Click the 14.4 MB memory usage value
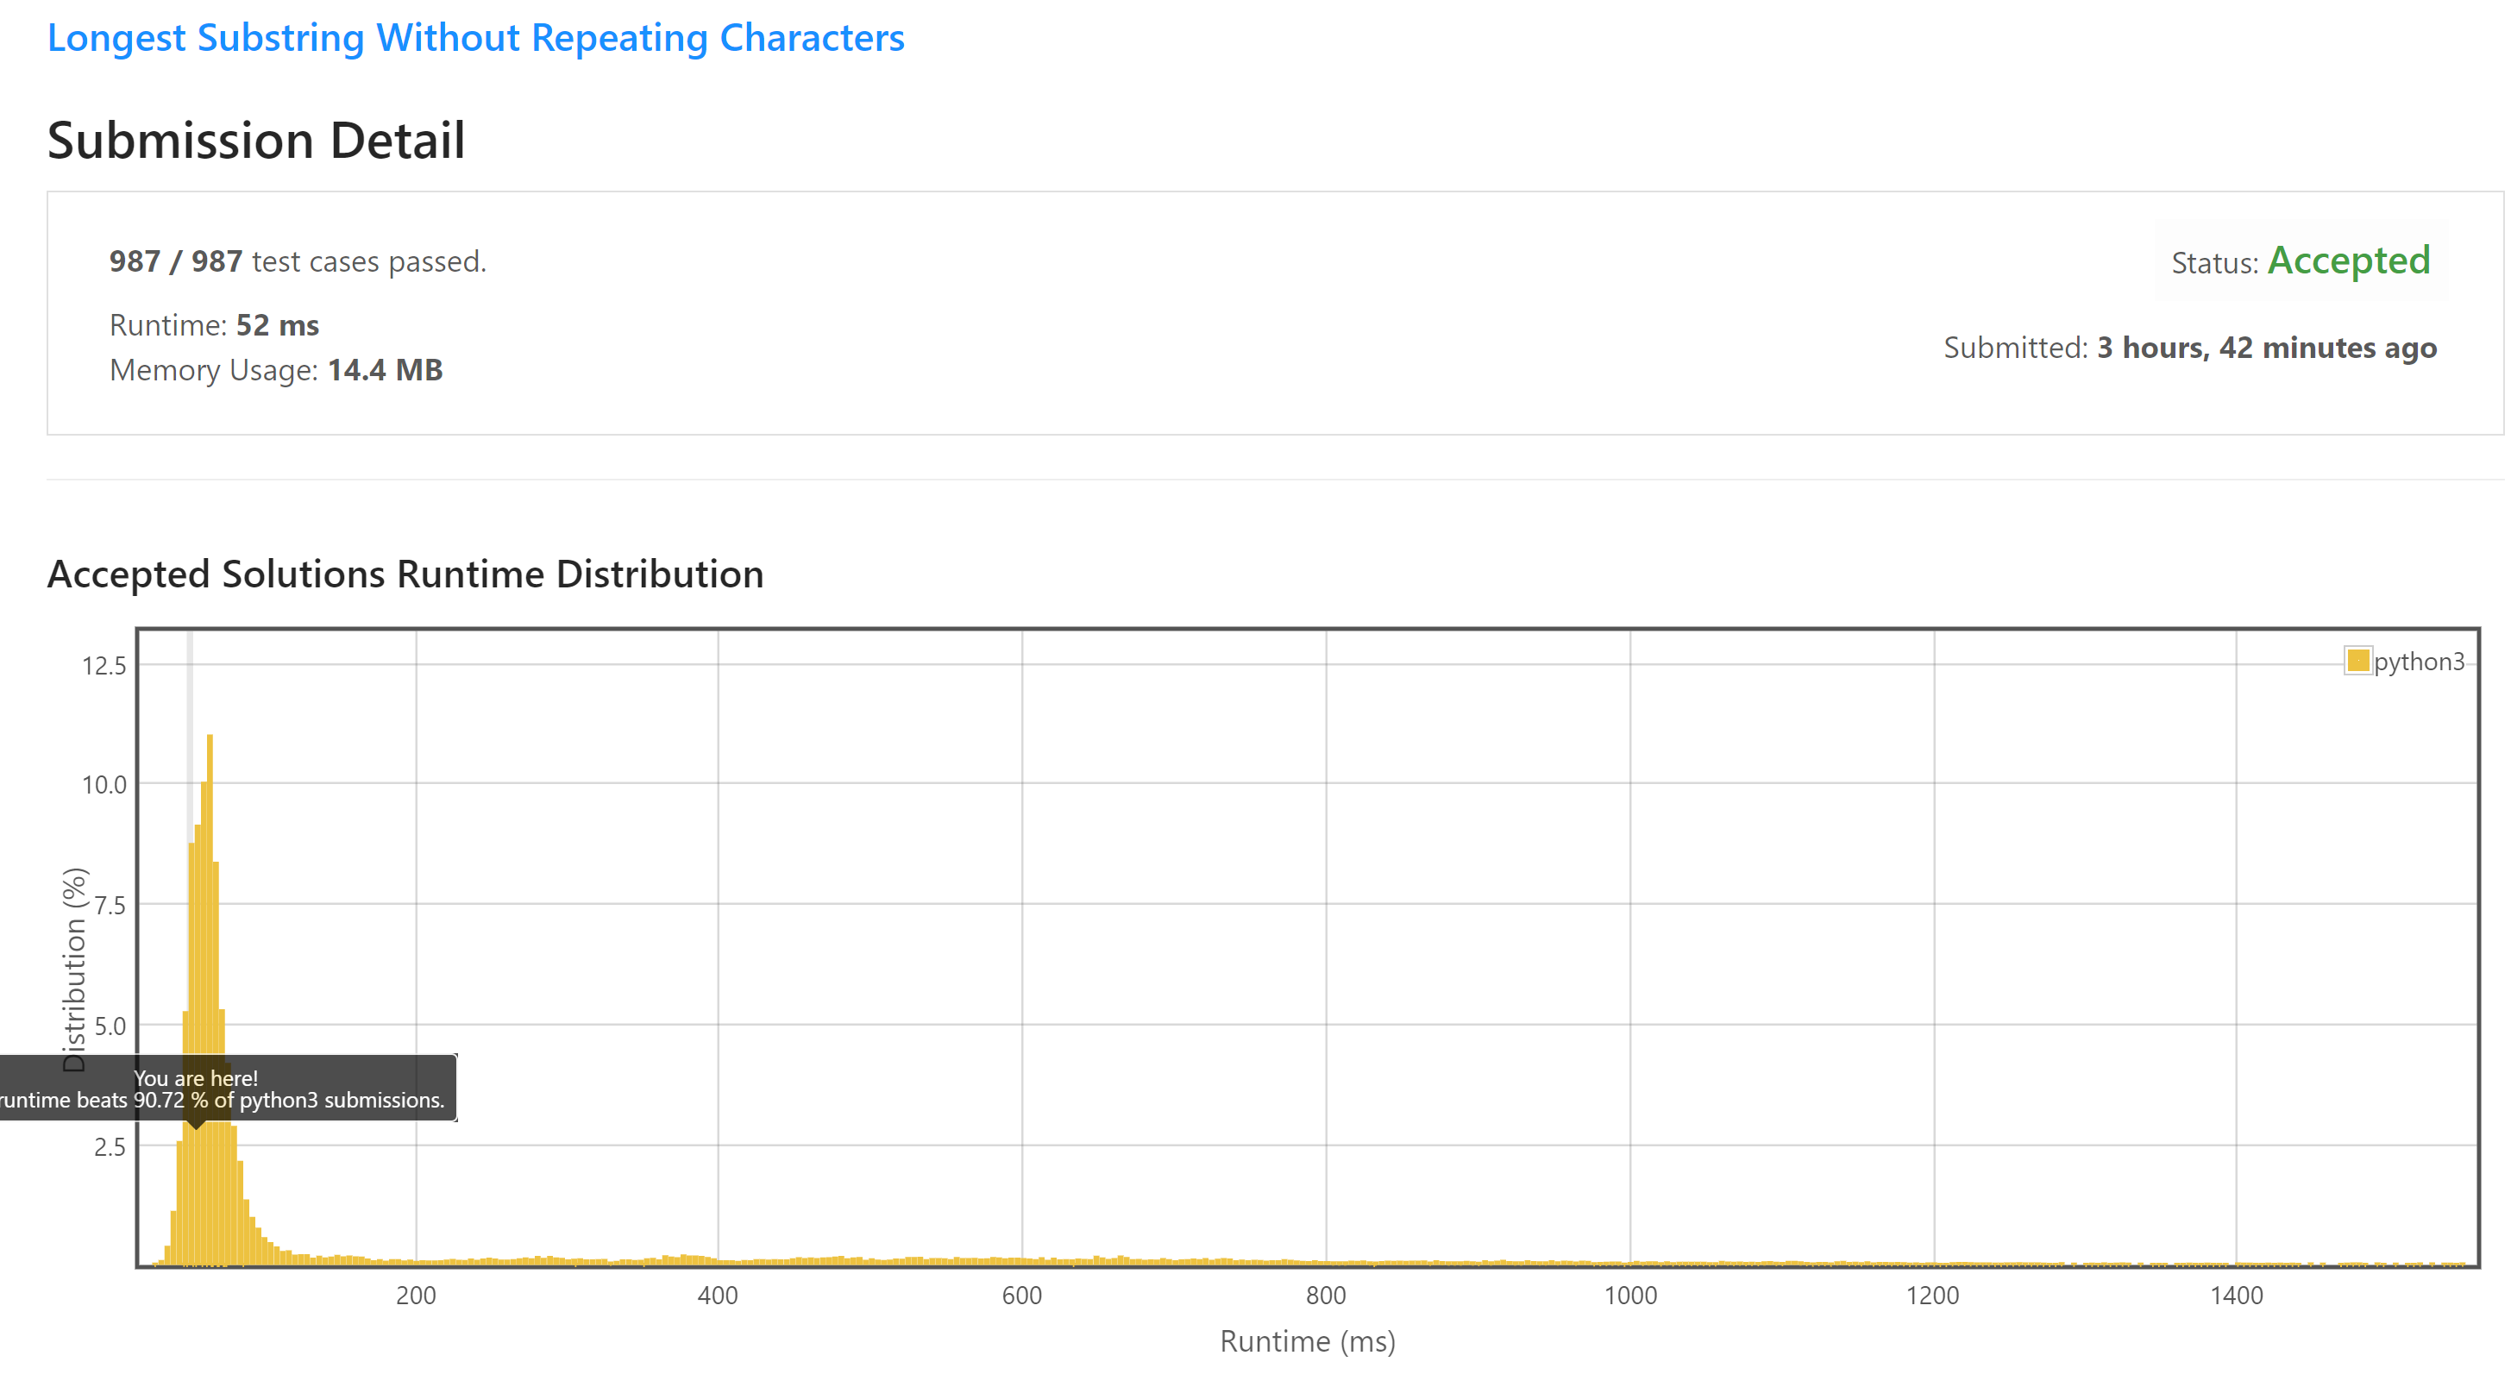 385,370
